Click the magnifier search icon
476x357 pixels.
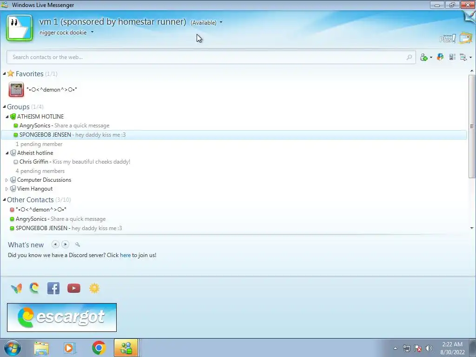409,57
